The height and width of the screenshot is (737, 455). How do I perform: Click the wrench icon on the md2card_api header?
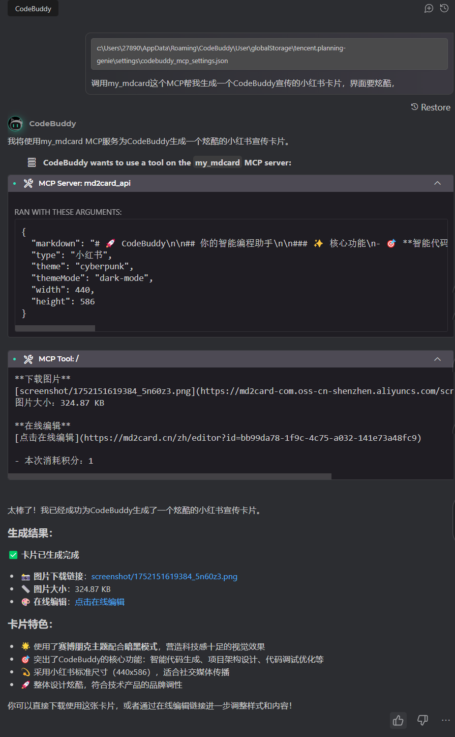(x=28, y=183)
